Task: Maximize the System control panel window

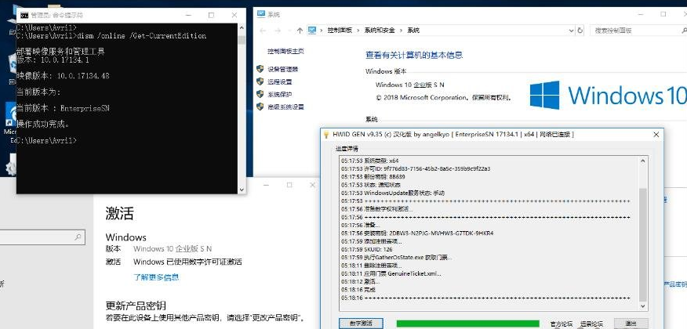Action: 663,14
